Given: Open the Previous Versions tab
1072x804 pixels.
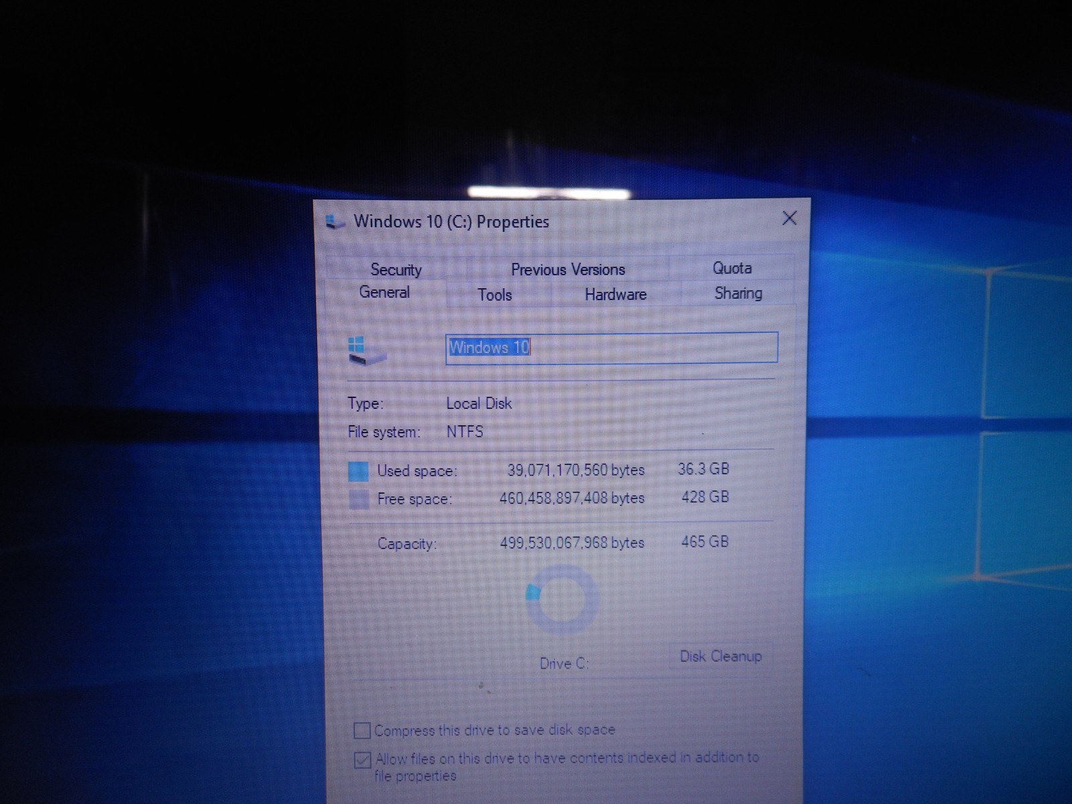Looking at the screenshot, I should point(567,269).
